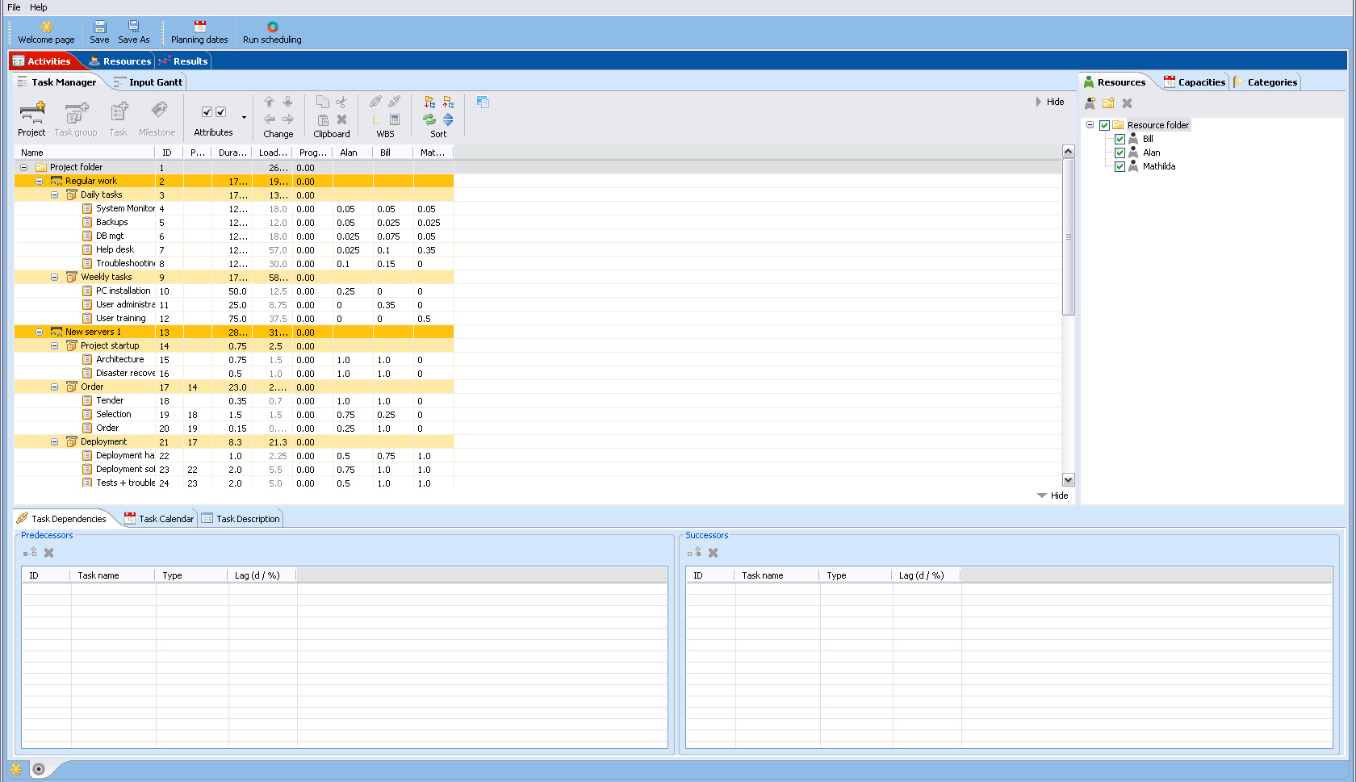The image size is (1356, 782).
Task: Click the green refresh Sort icon
Action: coord(429,118)
